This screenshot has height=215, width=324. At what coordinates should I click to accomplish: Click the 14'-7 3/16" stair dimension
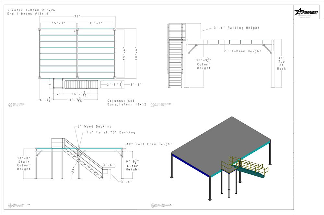pos(80,94)
